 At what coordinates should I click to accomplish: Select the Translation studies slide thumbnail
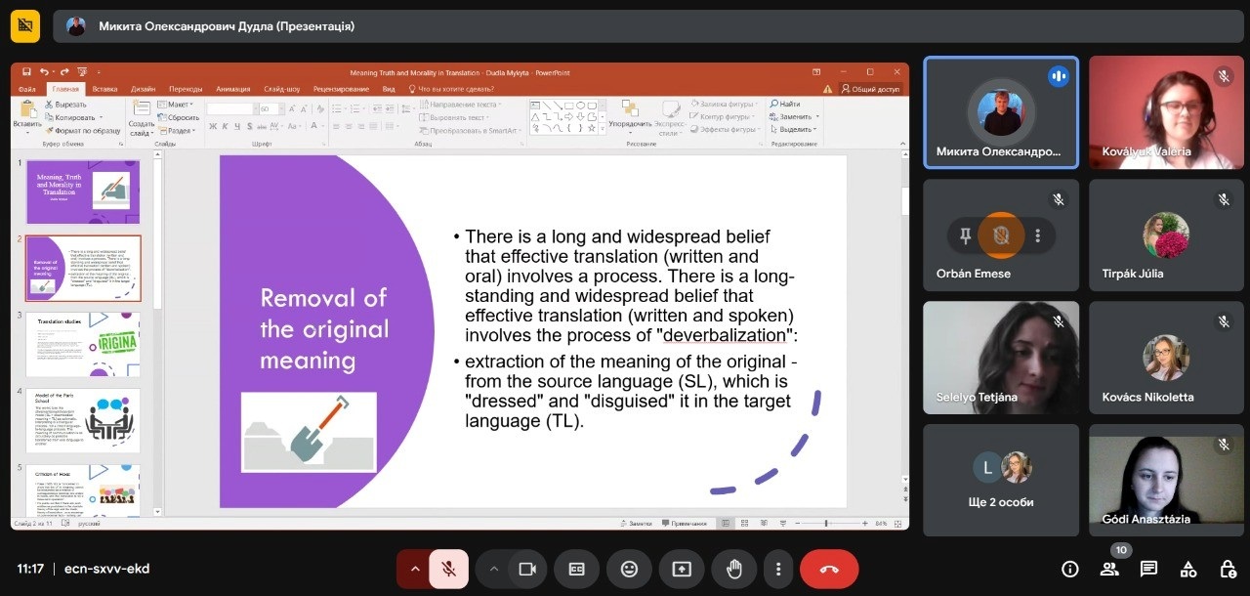(83, 345)
